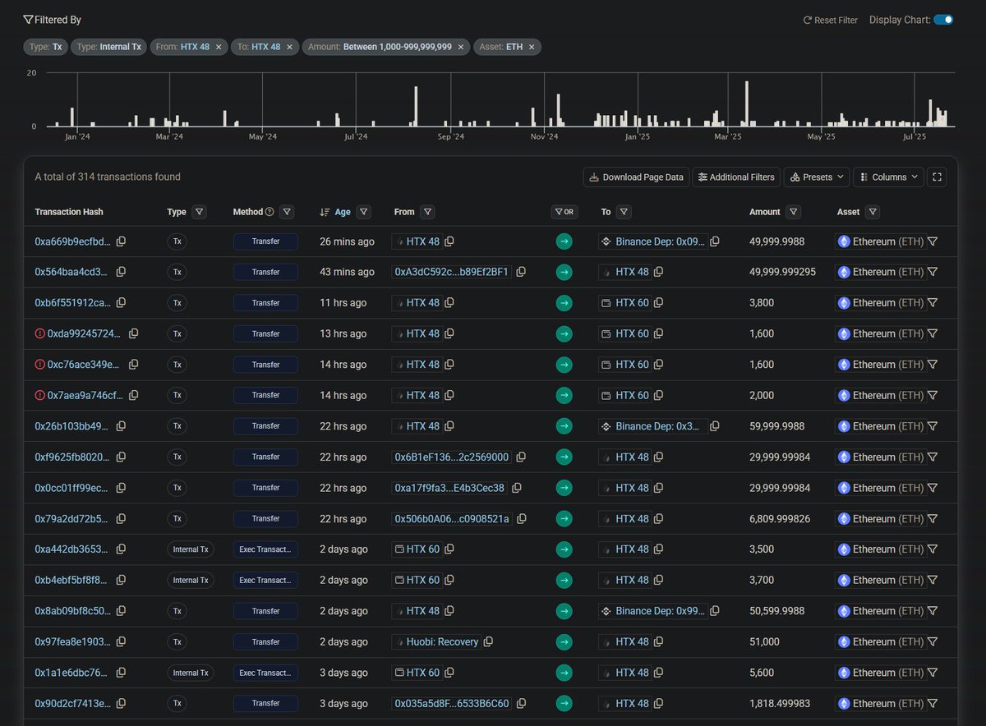
Task: Expand Presets dropdown
Action: tap(817, 177)
